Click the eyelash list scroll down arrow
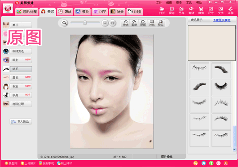This screenshot has height=167, width=238. pos(234,149)
